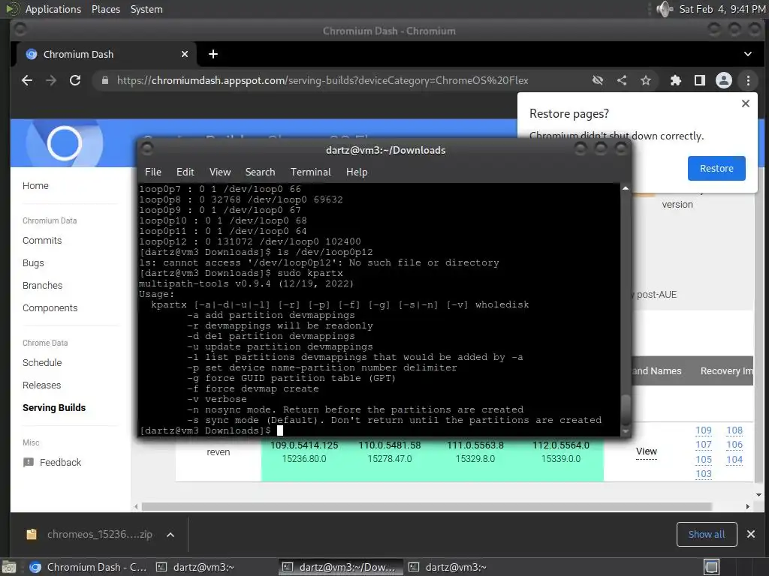Open recovery image link 106
This screenshot has width=769, height=576.
click(x=734, y=445)
